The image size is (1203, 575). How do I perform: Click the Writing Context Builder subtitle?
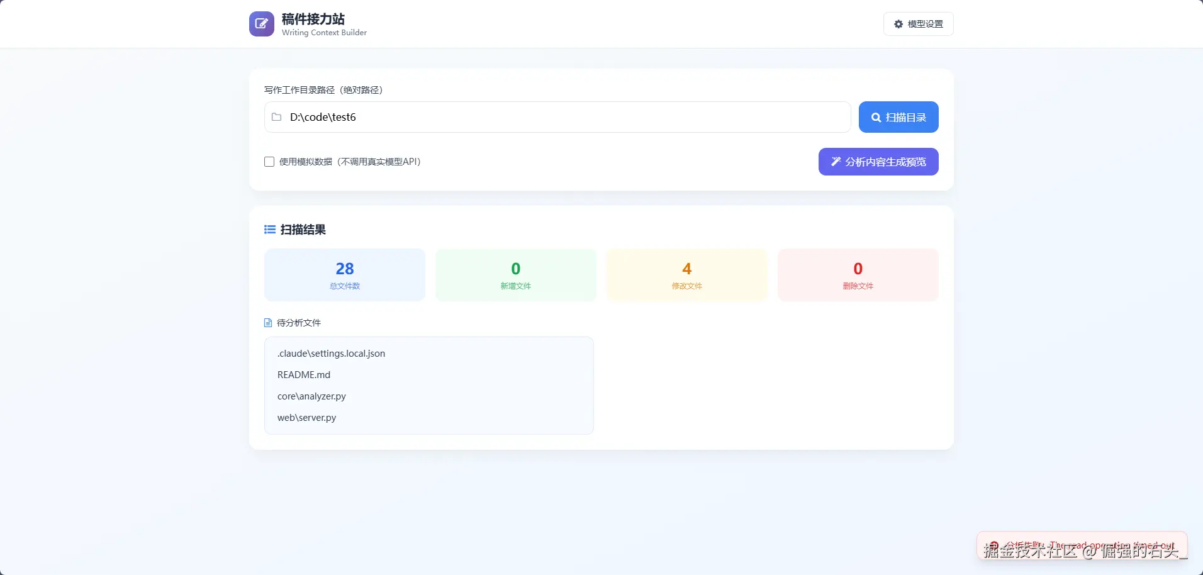coord(324,33)
